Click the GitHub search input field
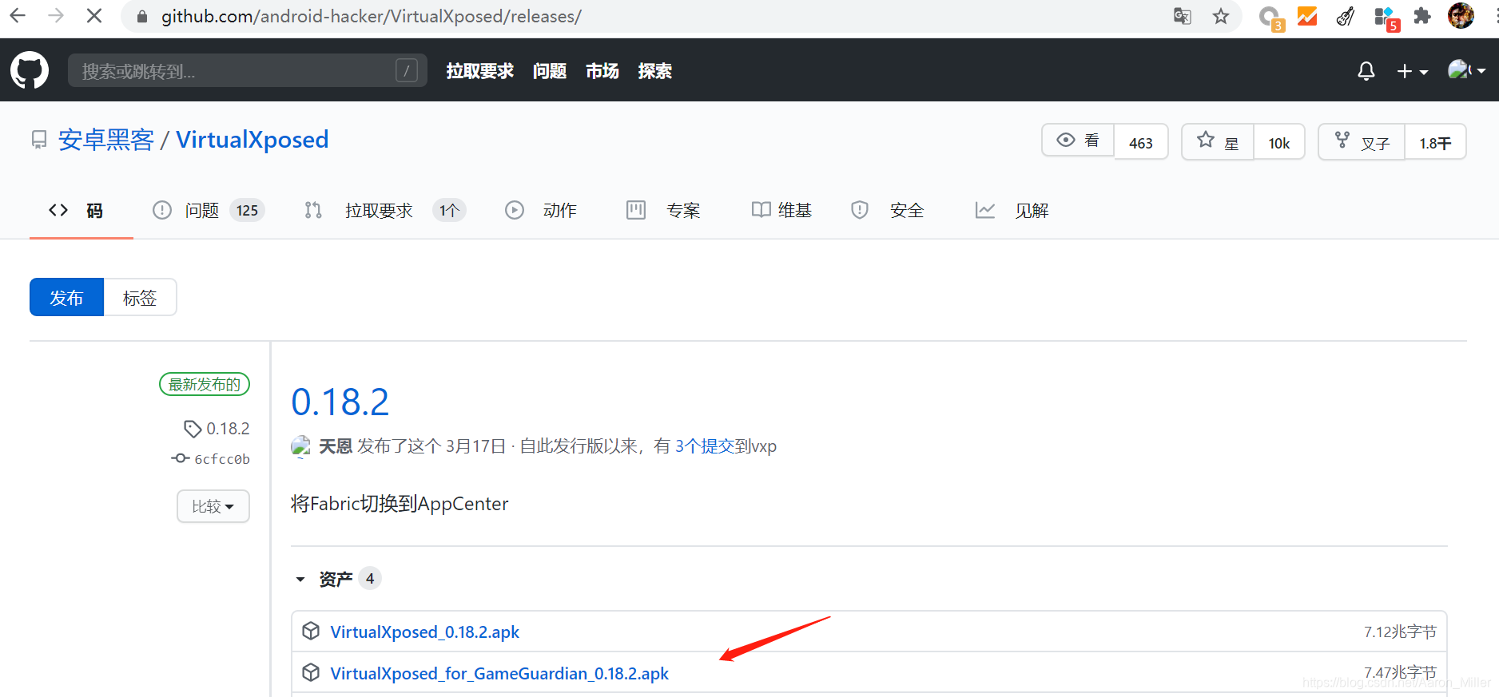Image resolution: width=1499 pixels, height=697 pixels. tap(247, 71)
